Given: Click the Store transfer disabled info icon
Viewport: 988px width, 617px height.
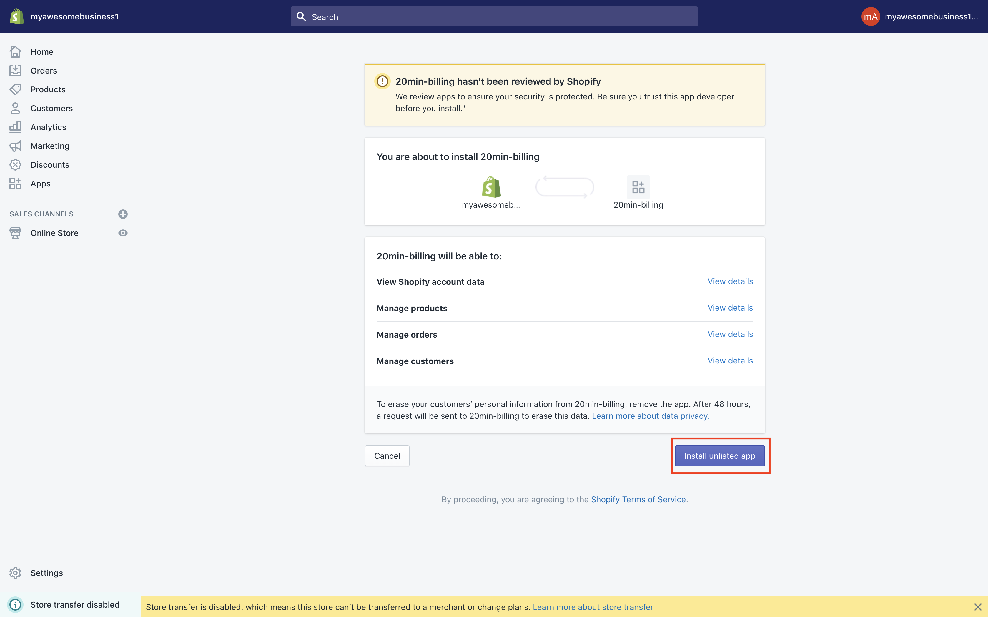Looking at the screenshot, I should click(x=15, y=604).
